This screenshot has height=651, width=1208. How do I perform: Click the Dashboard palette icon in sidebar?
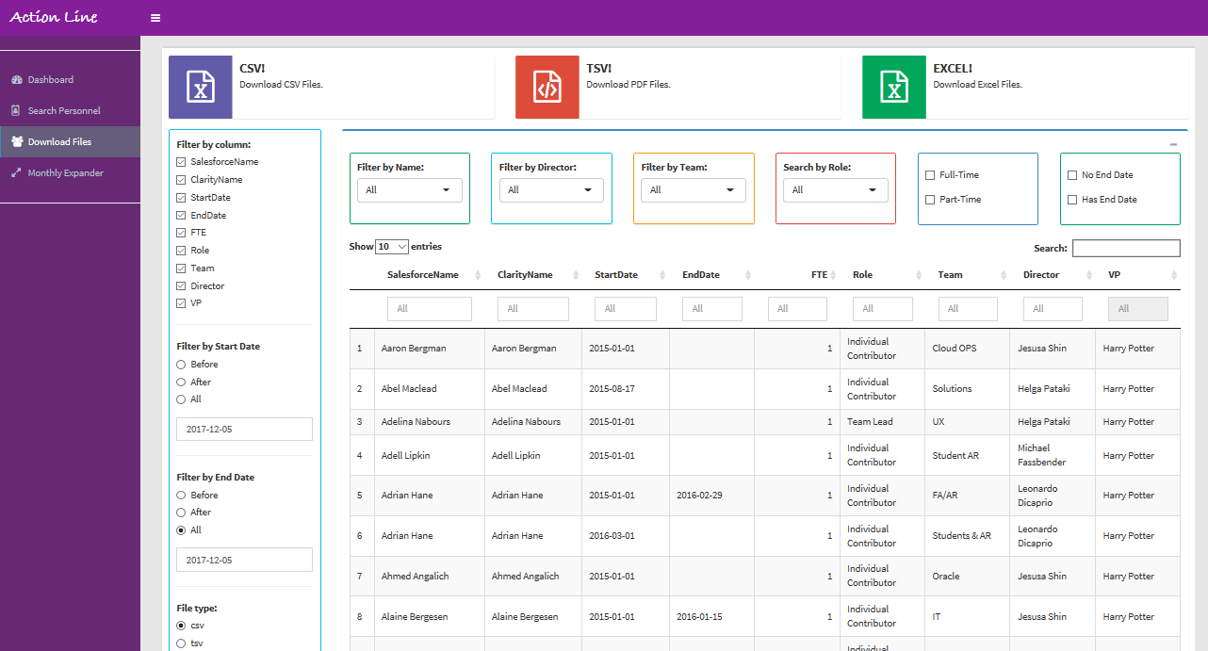(17, 80)
